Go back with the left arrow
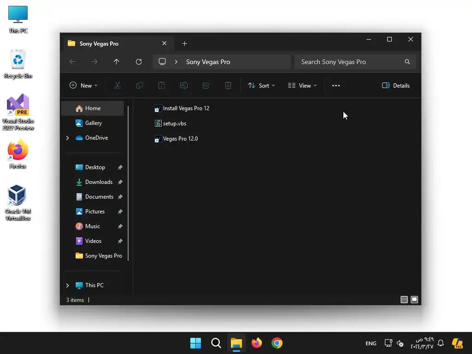Viewport: 472px width, 354px height. point(72,62)
